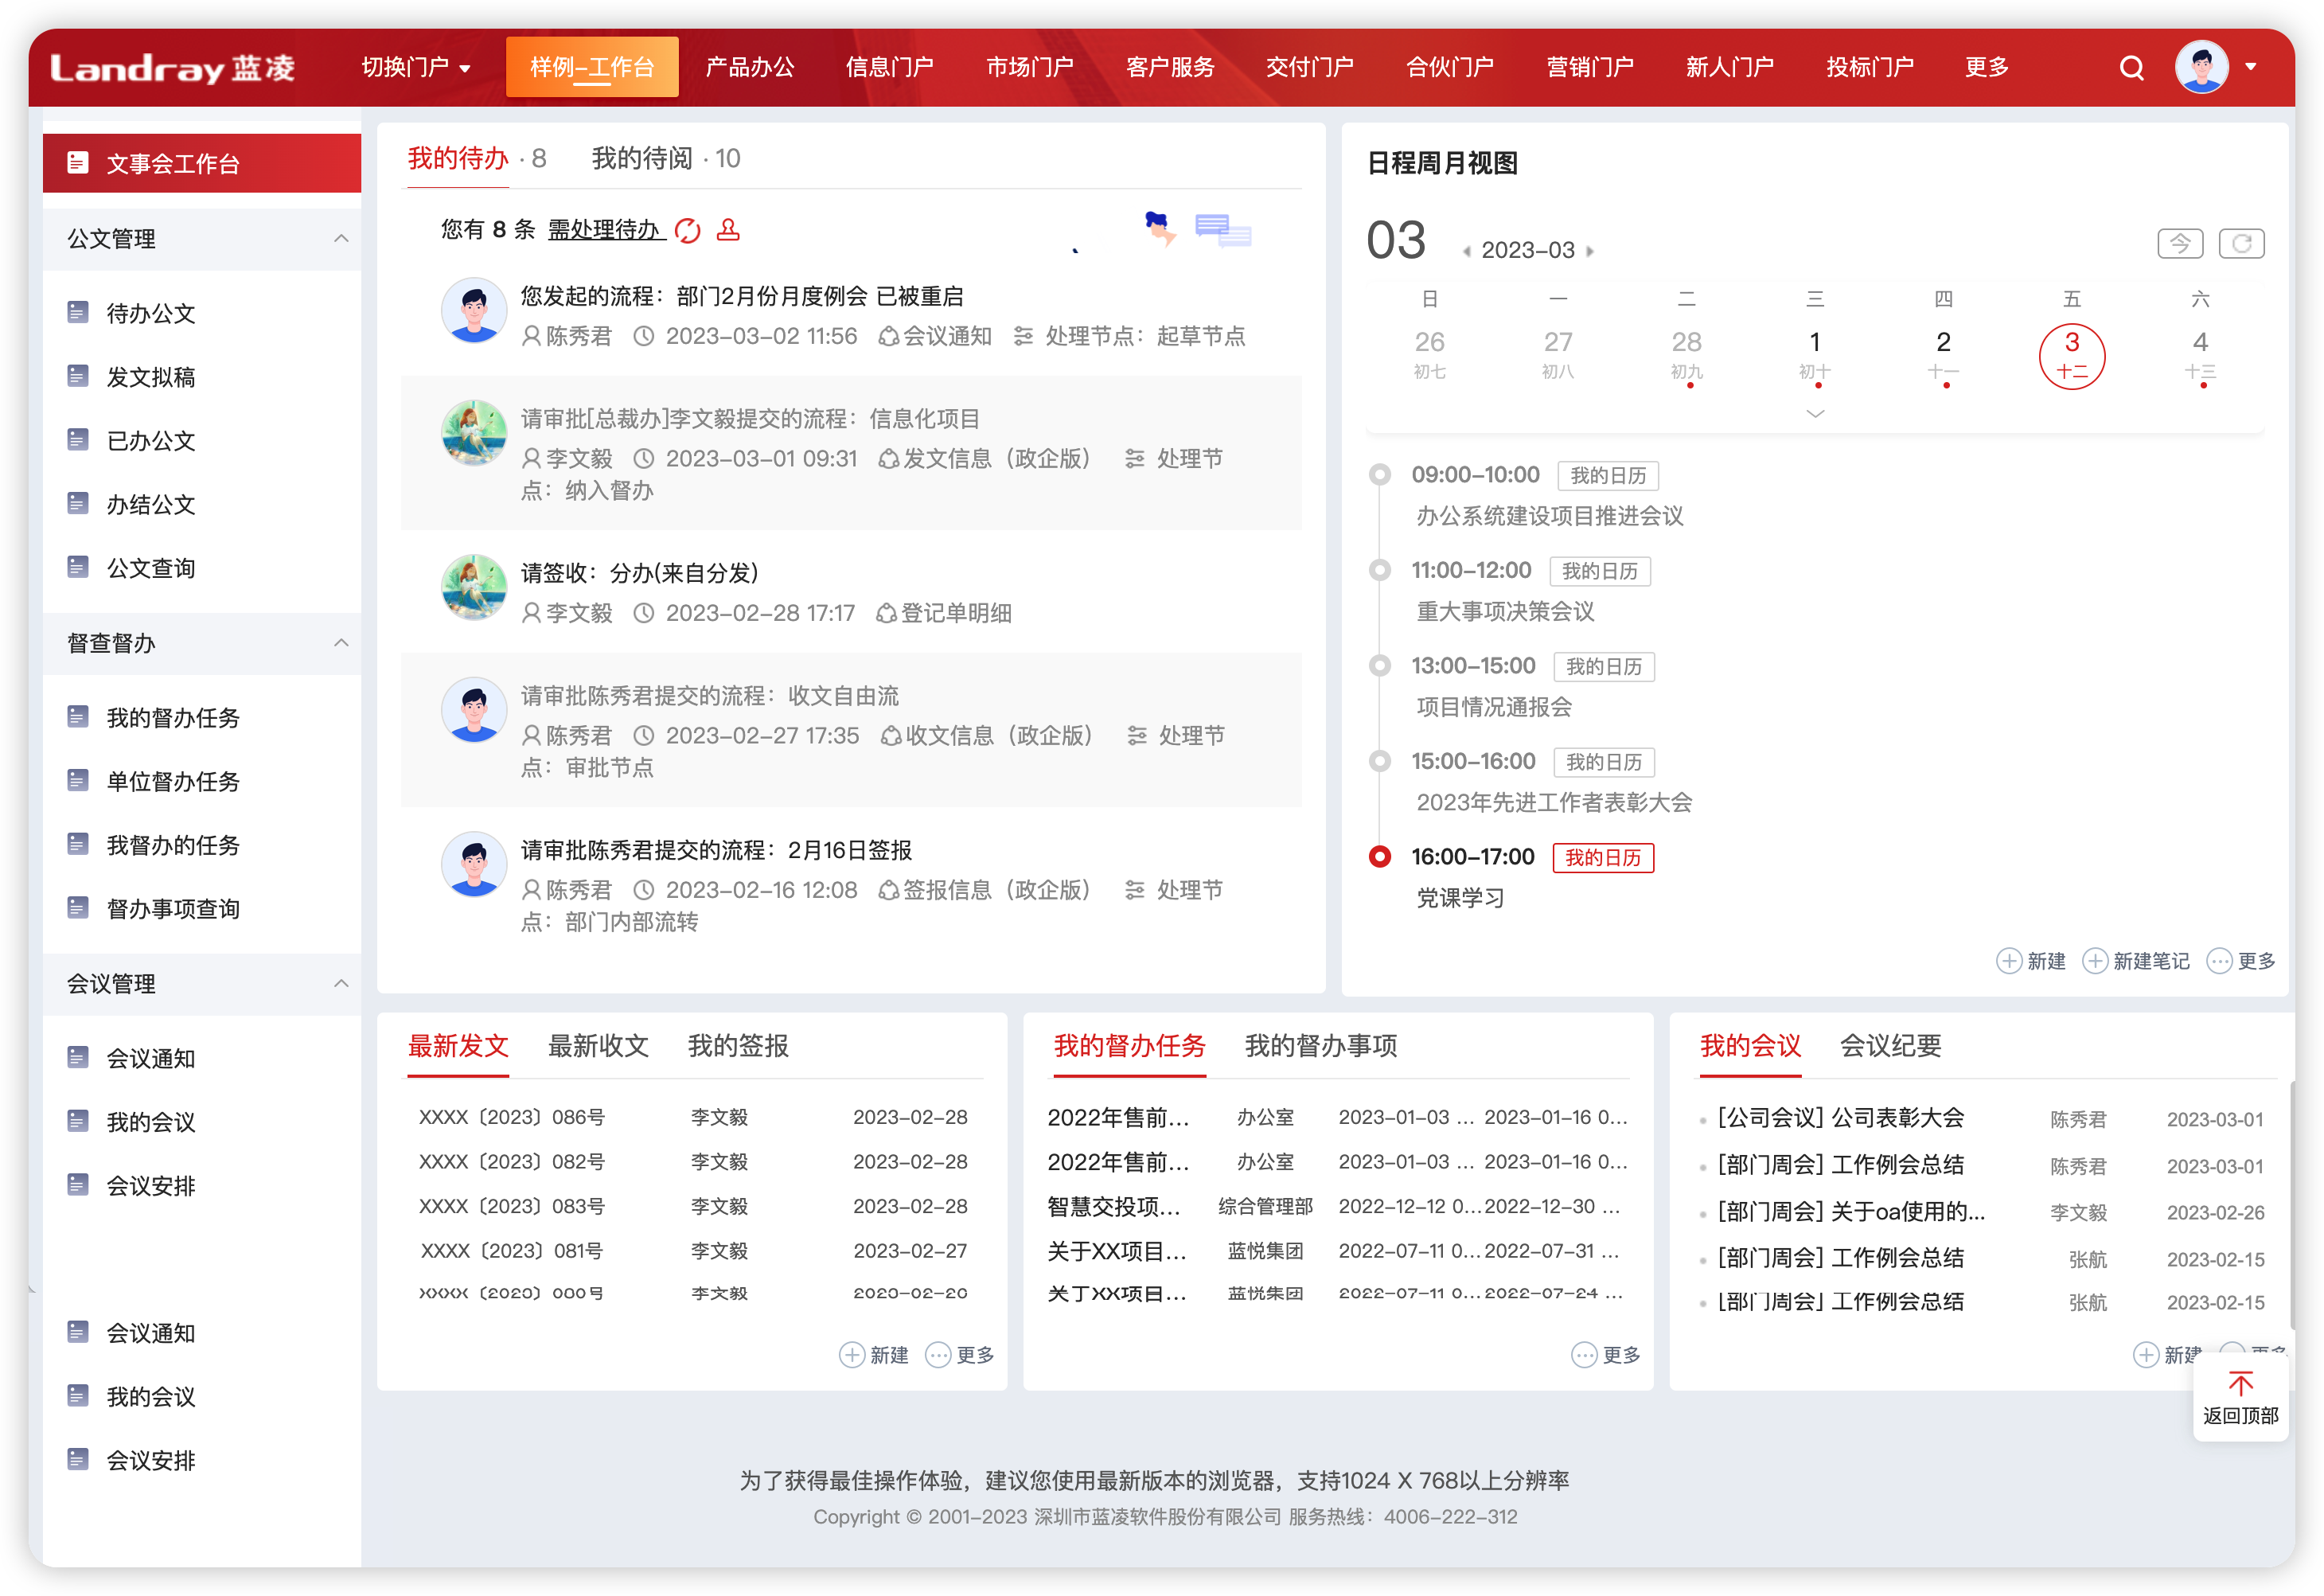
Task: Click the 单位督办任务 sidebar icon
Action: coord(78,780)
